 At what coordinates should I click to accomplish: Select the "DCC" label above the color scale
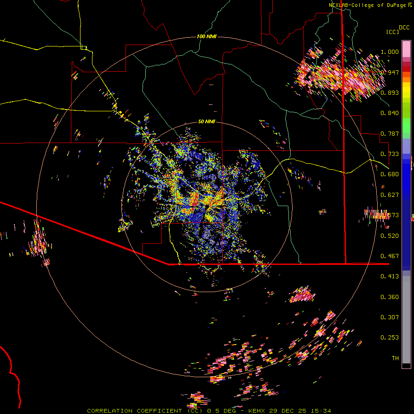click(x=404, y=28)
